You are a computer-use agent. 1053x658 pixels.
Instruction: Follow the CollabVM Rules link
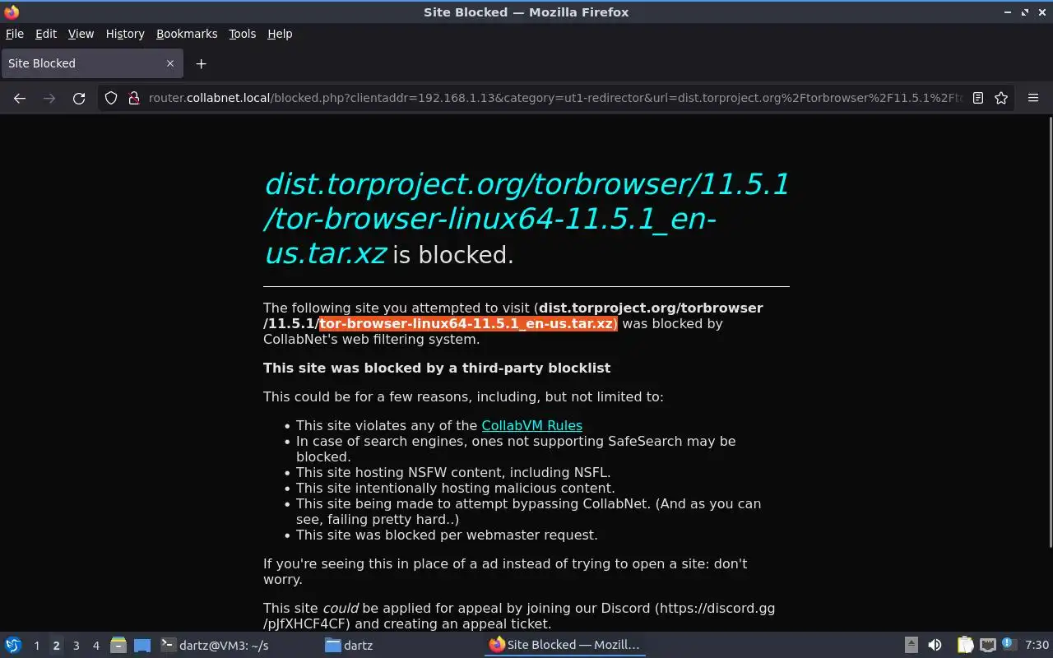pyautogui.click(x=531, y=425)
